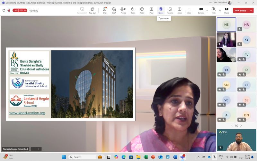Click the LIVE viewer count badge
Image resolution: width=257 pixels, height=161 pixels.
pyautogui.click(x=20, y=10)
